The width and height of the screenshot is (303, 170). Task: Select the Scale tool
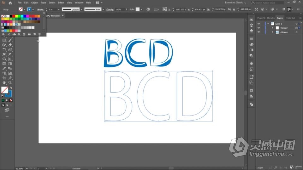(10, 49)
